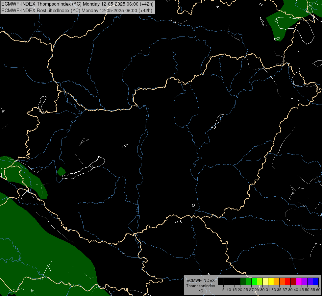The height and width of the screenshot is (296, 322).
Task: Click legend scale value 20
Action: [240, 290]
